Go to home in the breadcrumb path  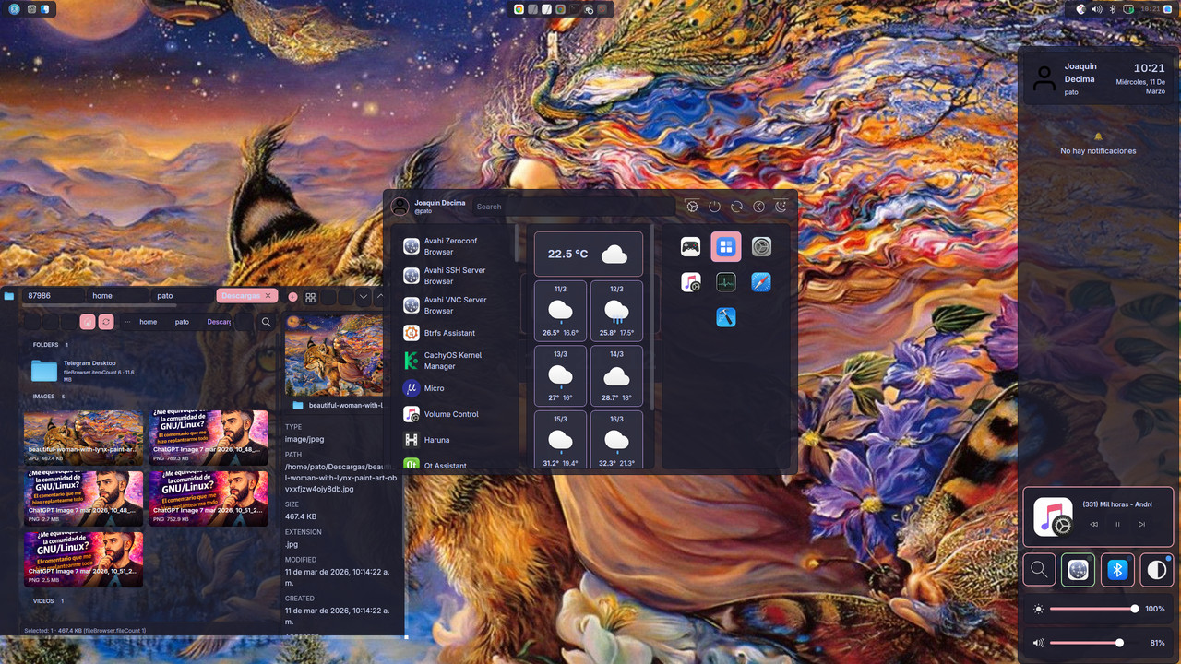(x=149, y=322)
